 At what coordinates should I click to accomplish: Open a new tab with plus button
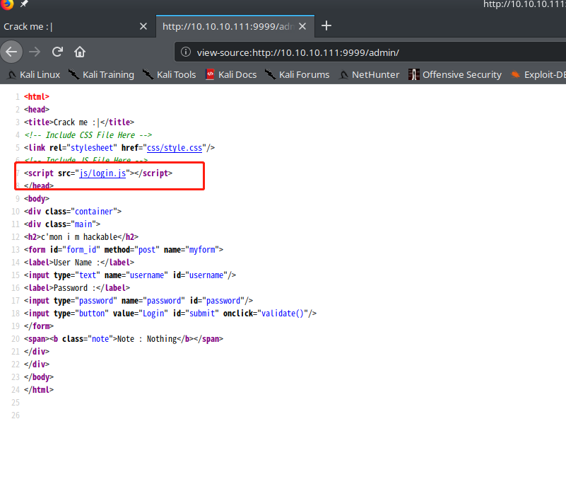pyautogui.click(x=326, y=25)
